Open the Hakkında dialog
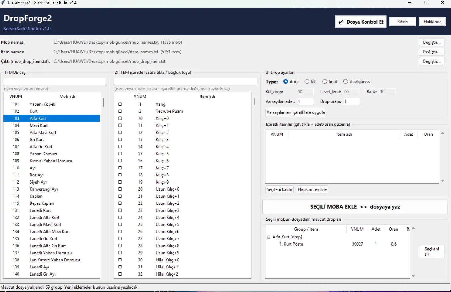This screenshot has height=292, width=451. [432, 22]
